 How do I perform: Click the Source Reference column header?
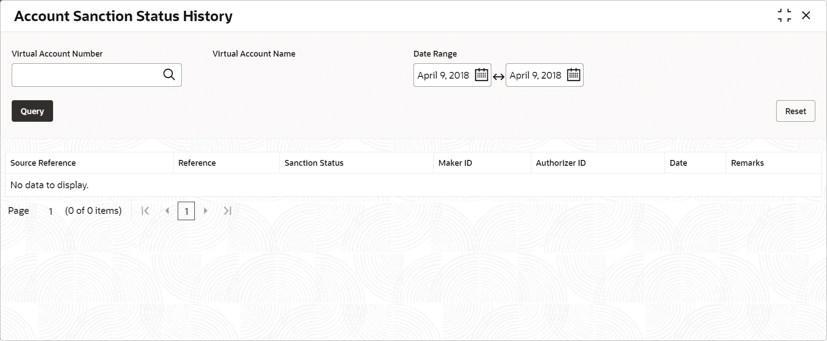43,163
